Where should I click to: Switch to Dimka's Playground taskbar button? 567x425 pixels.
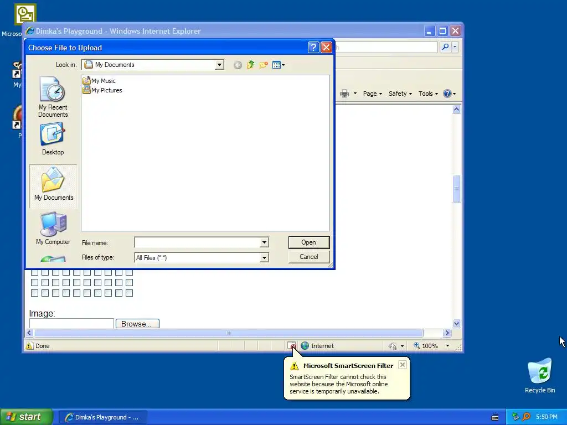(102, 417)
